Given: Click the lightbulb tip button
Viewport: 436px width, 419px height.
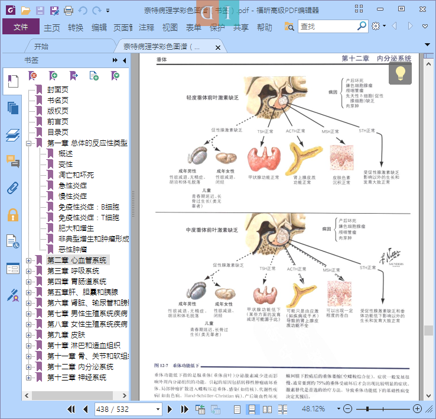Looking at the screenshot, I should click(400, 73).
